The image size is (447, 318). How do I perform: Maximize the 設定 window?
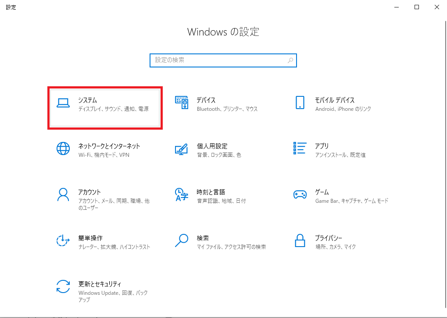pyautogui.click(x=416, y=7)
